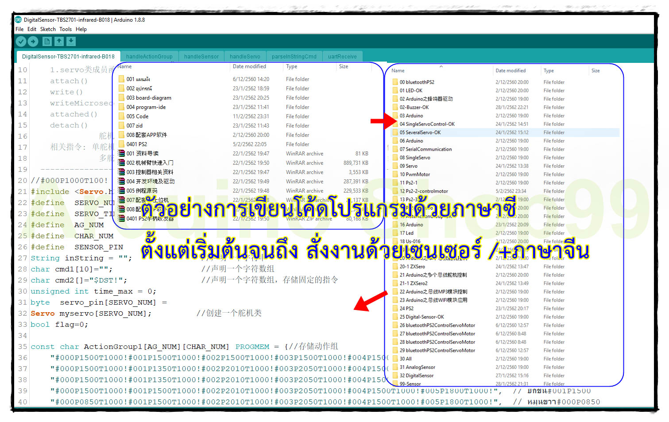The image size is (669, 422).
Task: Save sketch using the down-arrow icon
Action: 71,41
